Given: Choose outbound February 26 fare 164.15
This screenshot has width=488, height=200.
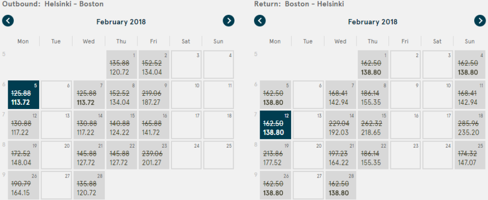Looking at the screenshot, I should coord(23,185).
